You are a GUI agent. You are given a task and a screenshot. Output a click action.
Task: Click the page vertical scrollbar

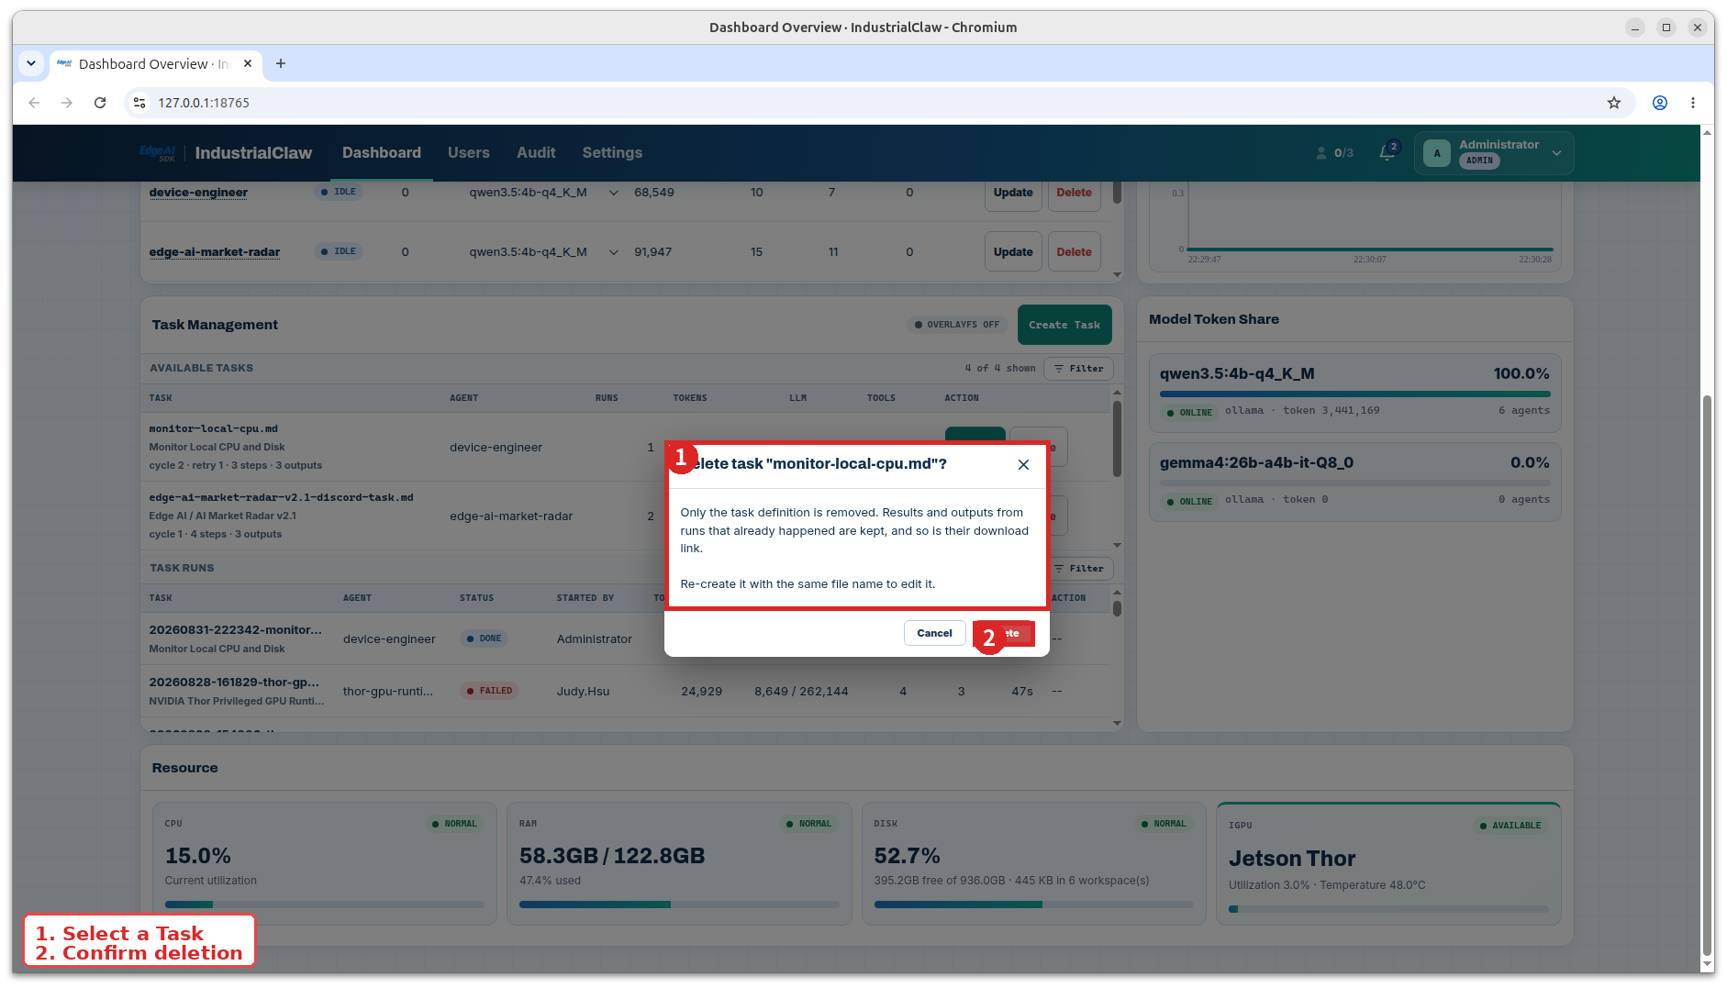click(1707, 677)
